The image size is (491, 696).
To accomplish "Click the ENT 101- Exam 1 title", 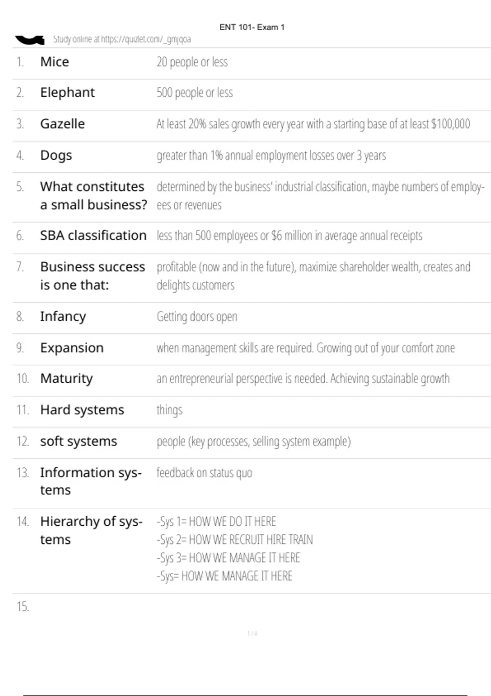I will point(252,27).
